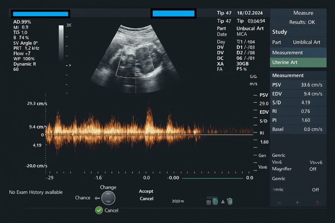This screenshot has width=335, height=223.
Task: Expand the Part Umblical Art selector
Action: [x=298, y=42]
